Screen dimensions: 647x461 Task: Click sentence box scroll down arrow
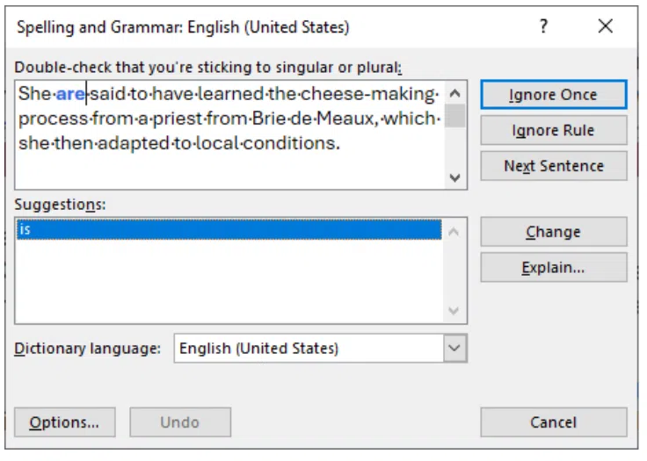click(454, 177)
